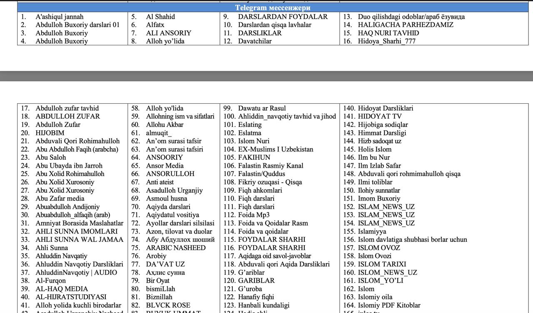
Task: Select the entry Falastin Rasmiy Kanal
Action: point(271,166)
